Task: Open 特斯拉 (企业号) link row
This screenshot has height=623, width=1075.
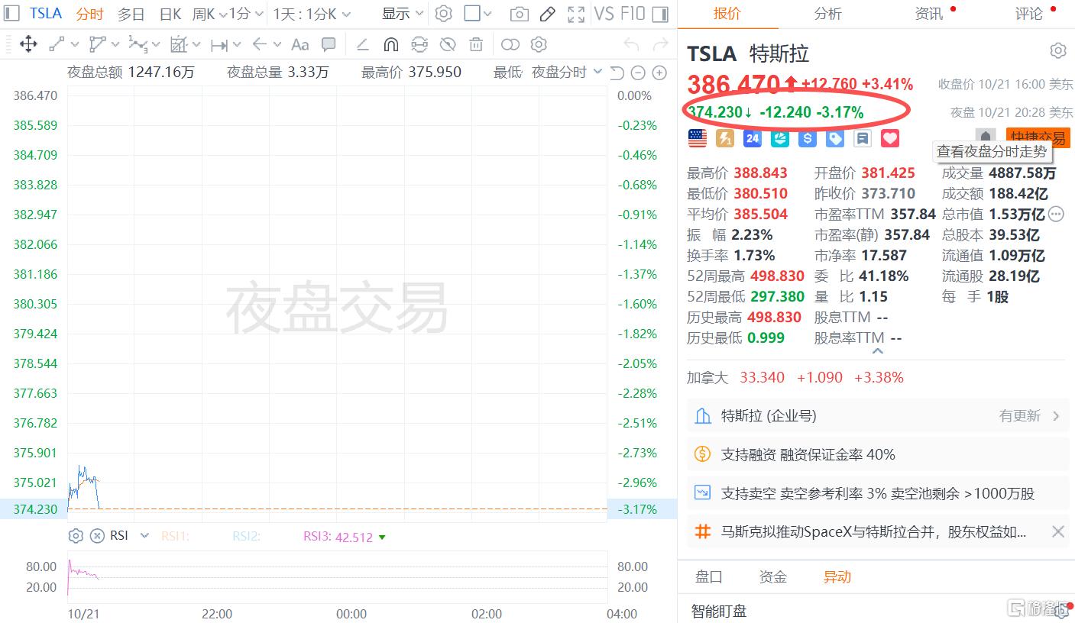Action: point(877,416)
